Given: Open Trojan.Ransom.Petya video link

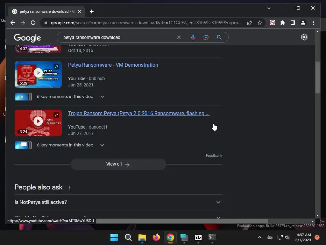Looking at the screenshot, I should pos(139,113).
